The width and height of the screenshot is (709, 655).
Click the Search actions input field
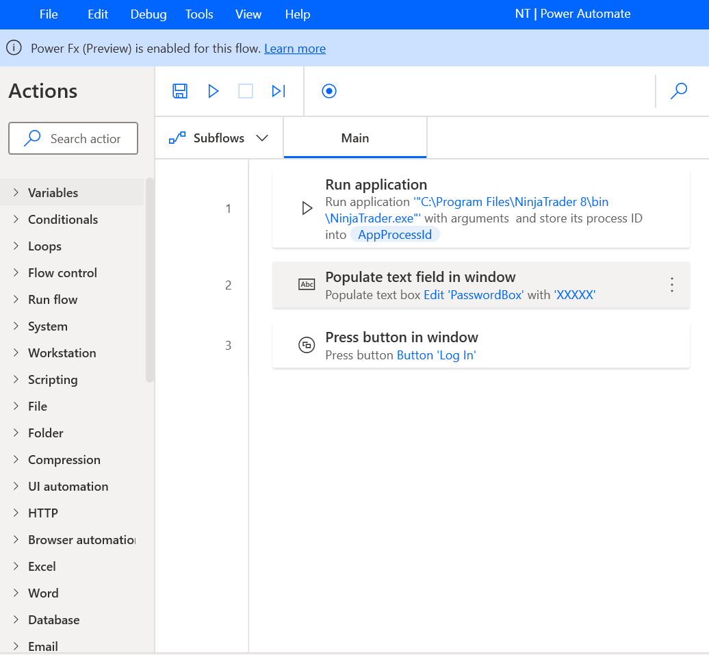coord(73,138)
